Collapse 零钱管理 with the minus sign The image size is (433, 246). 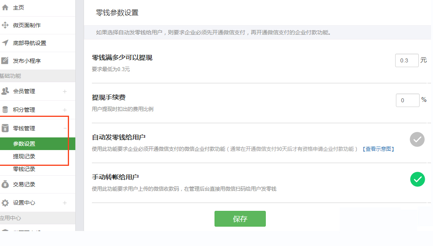65,128
